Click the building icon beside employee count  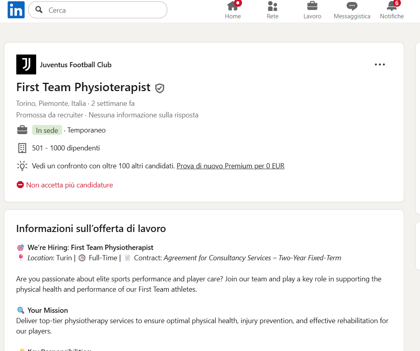point(22,148)
